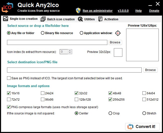Click the Single icon creation picture icon

[5, 19]
